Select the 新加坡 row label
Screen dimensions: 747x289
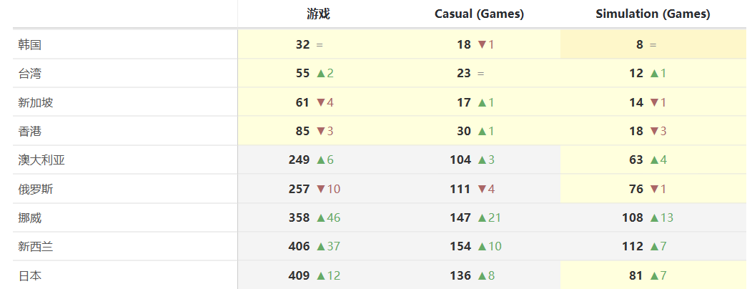pos(36,102)
